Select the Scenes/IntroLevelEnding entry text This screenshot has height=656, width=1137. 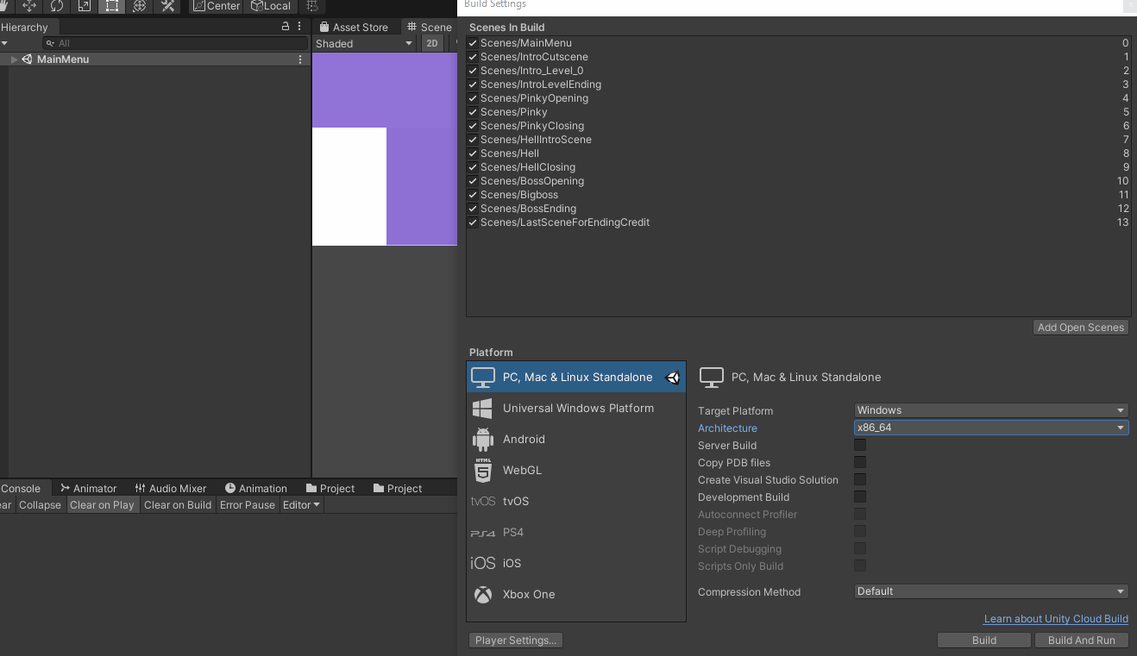coord(541,84)
